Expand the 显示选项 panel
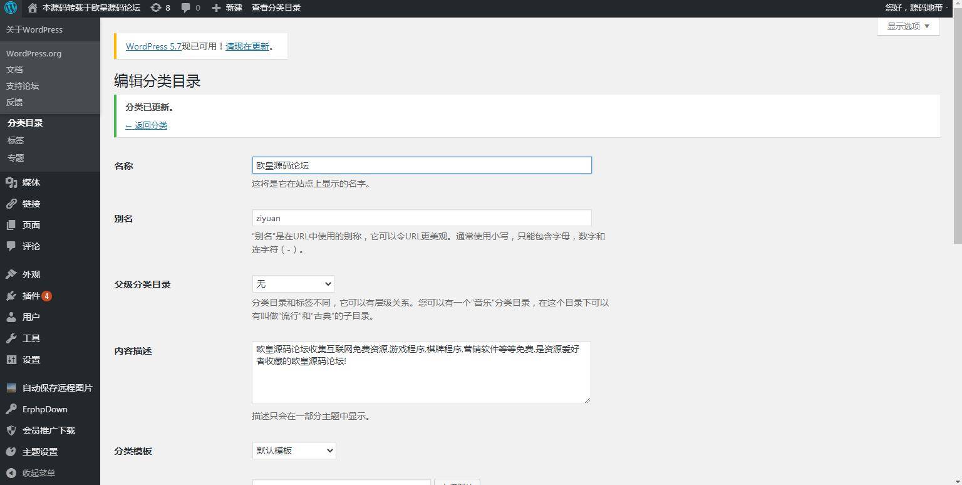The image size is (962, 485). point(906,27)
